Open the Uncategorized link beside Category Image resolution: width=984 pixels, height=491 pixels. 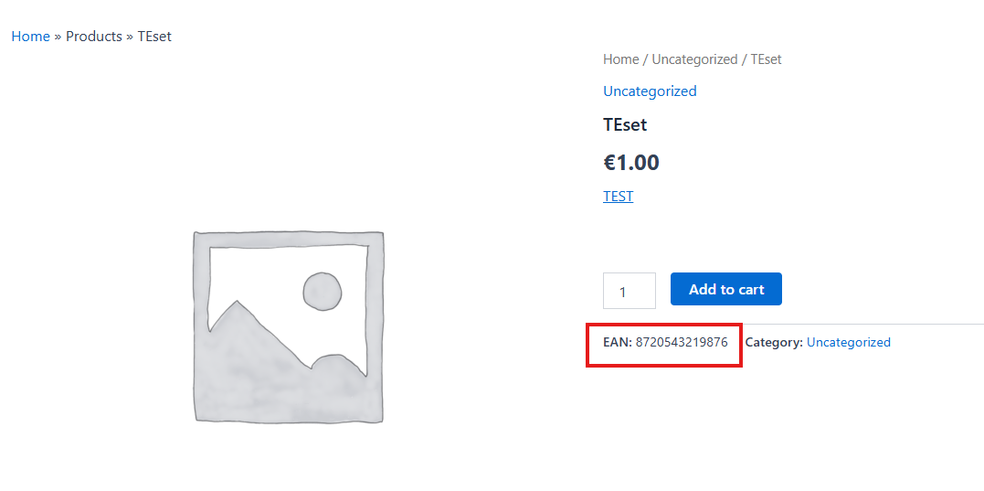pyautogui.click(x=849, y=343)
